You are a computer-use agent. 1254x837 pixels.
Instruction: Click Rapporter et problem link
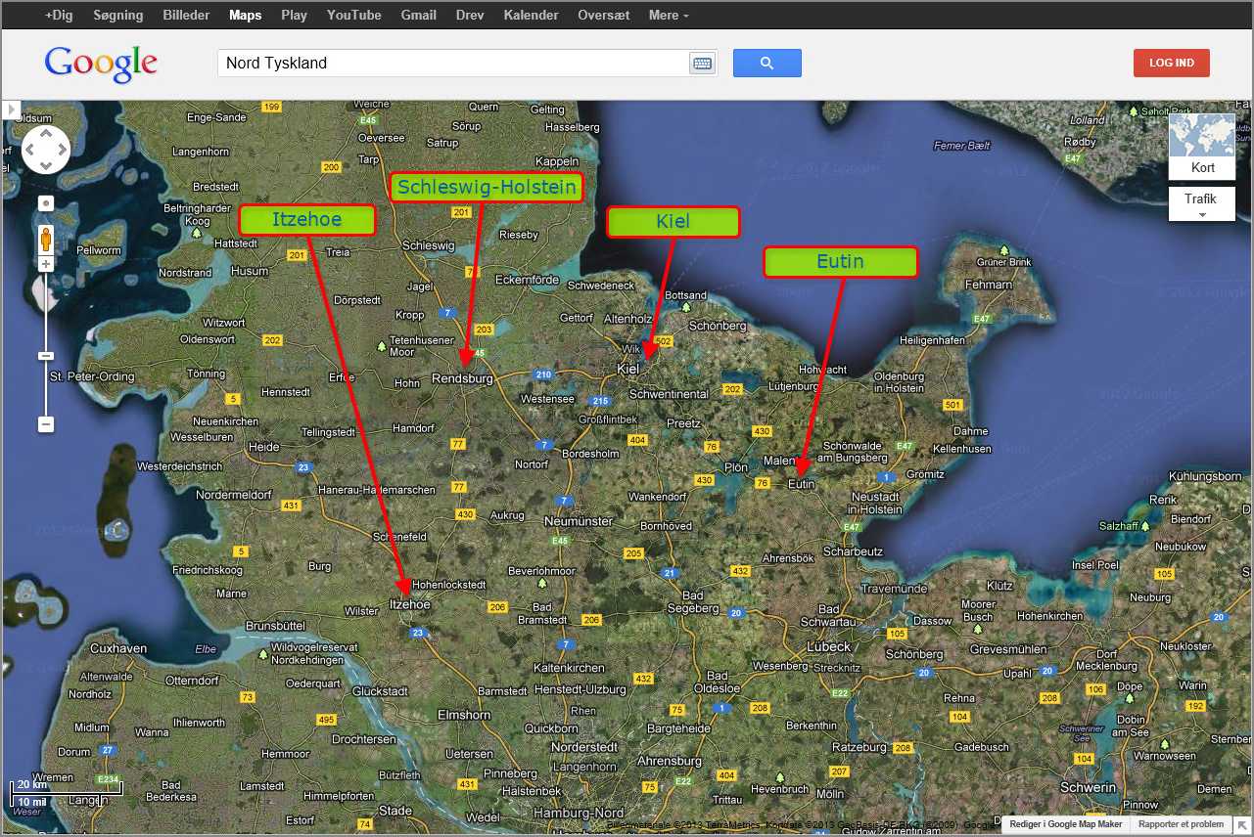pyautogui.click(x=1181, y=824)
